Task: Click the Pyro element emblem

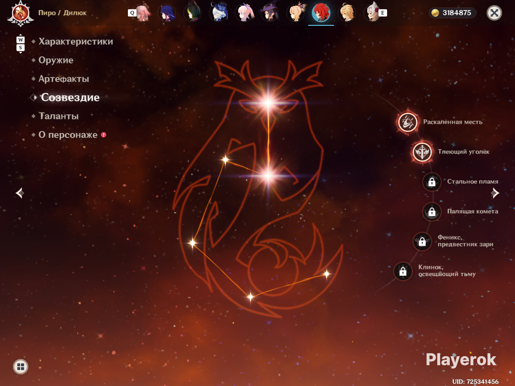Action: (x=20, y=13)
